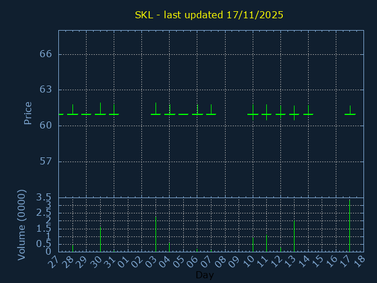Click the volume bar for day 30

[x=100, y=239]
